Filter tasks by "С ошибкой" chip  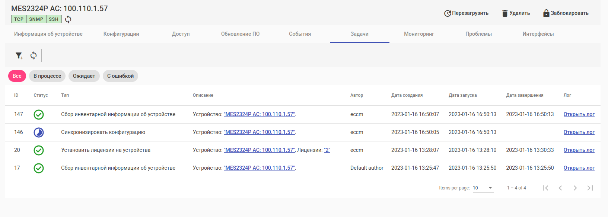tap(120, 76)
